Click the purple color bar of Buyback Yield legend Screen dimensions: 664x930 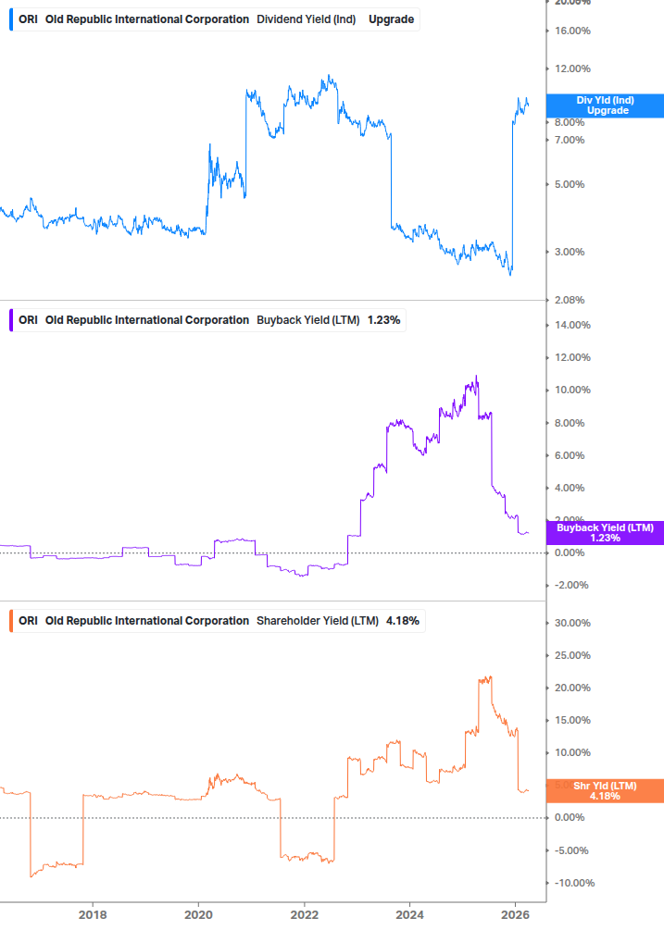pos(11,320)
